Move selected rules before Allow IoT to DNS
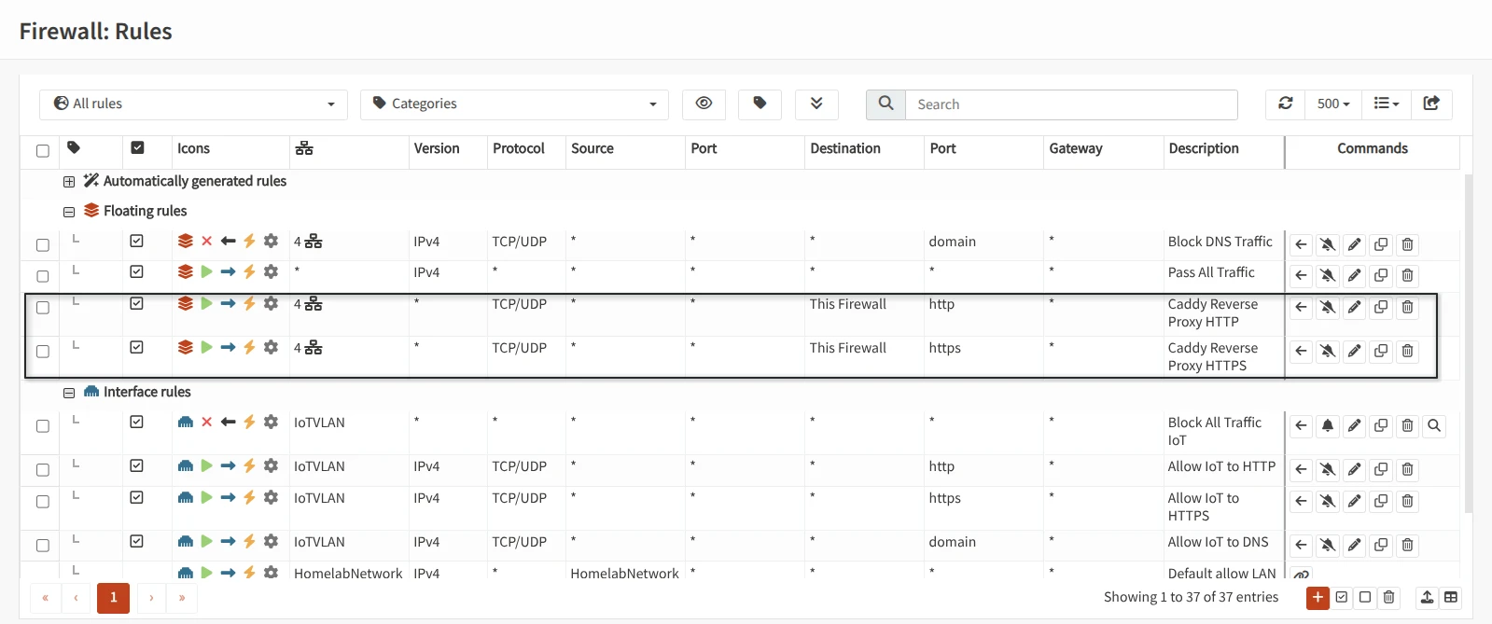This screenshot has width=1492, height=624. tap(1301, 545)
